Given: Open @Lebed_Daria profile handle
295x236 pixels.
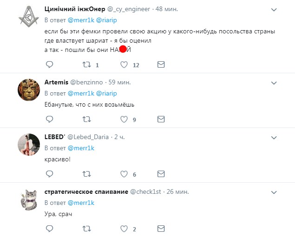Looking at the screenshot, I should (88, 137).
